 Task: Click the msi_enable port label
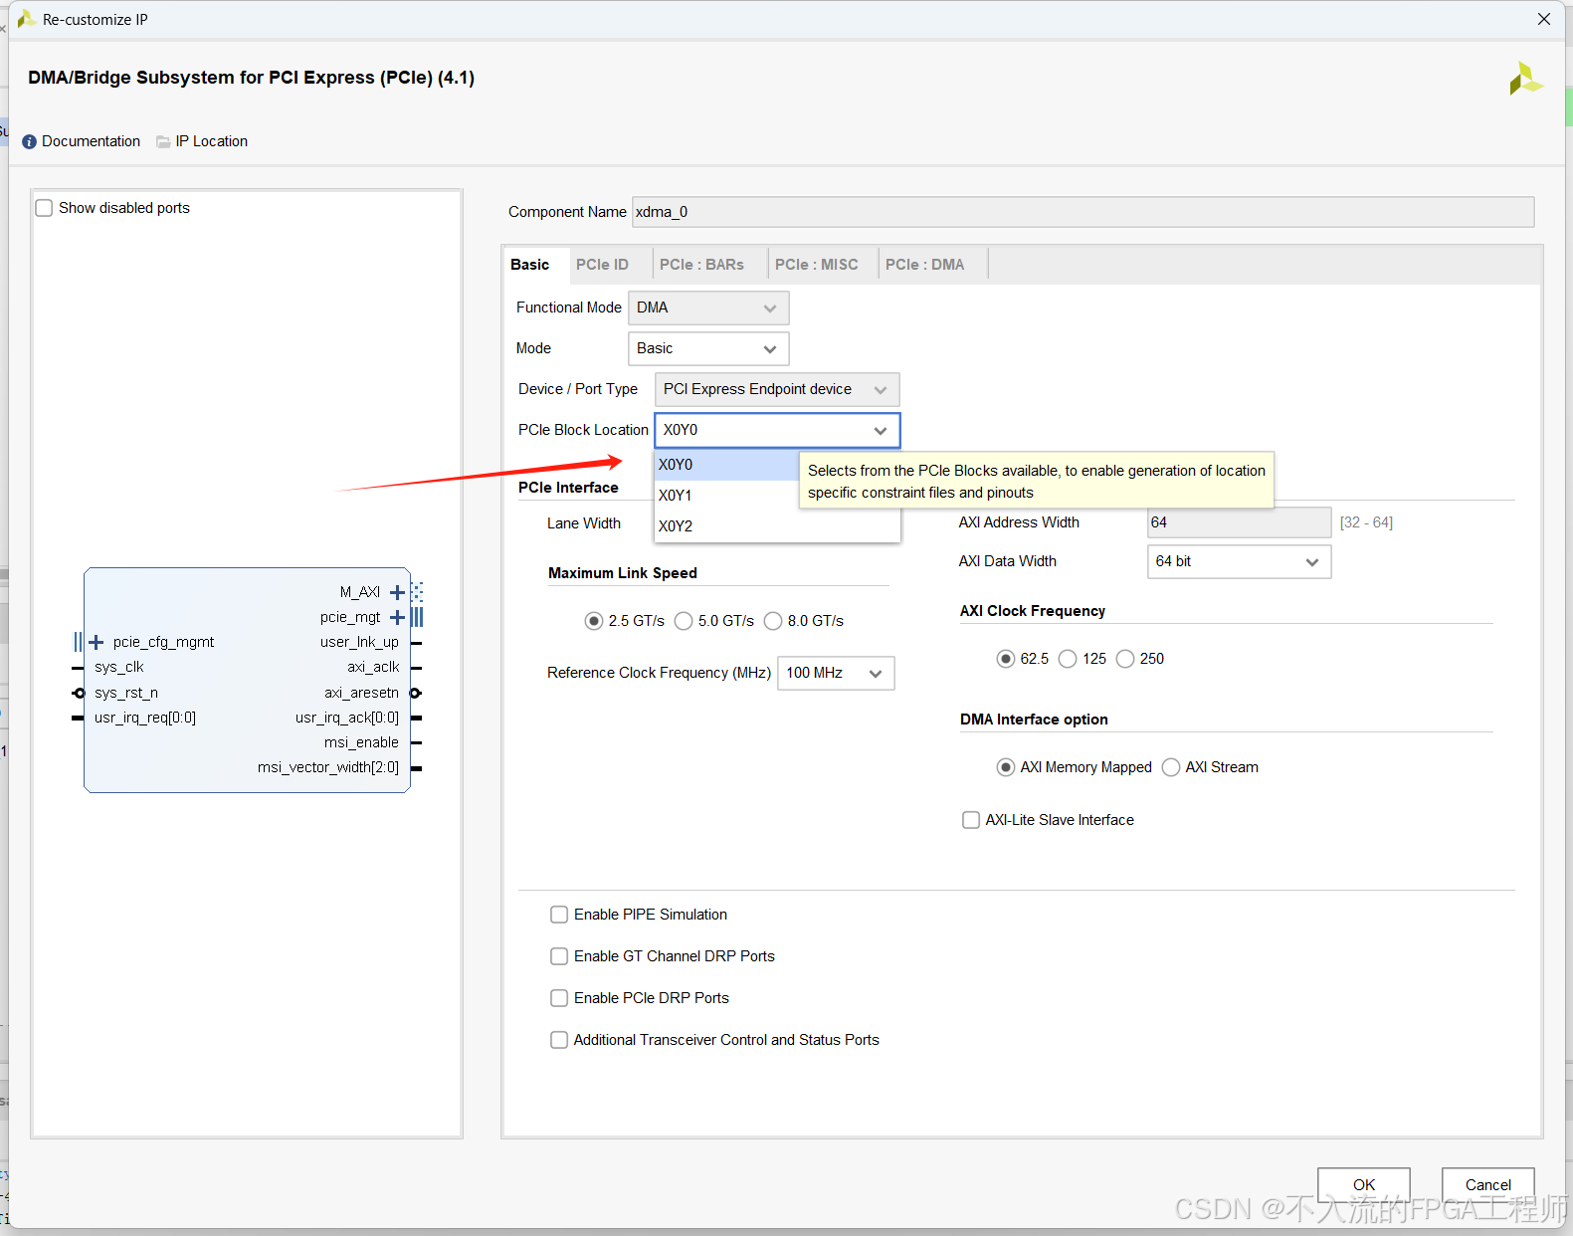(361, 742)
